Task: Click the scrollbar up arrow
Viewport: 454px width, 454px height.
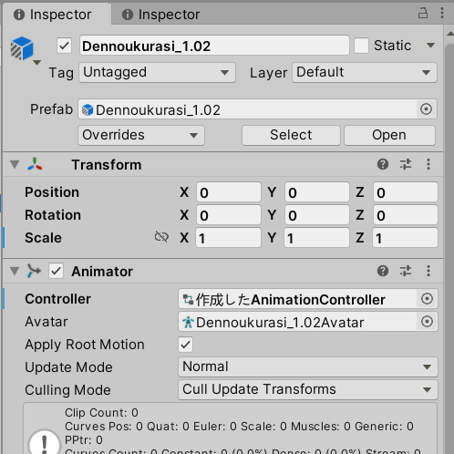Action: 450,34
